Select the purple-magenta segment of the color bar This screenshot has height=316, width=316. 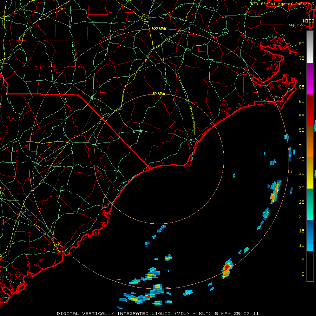pos(310,79)
